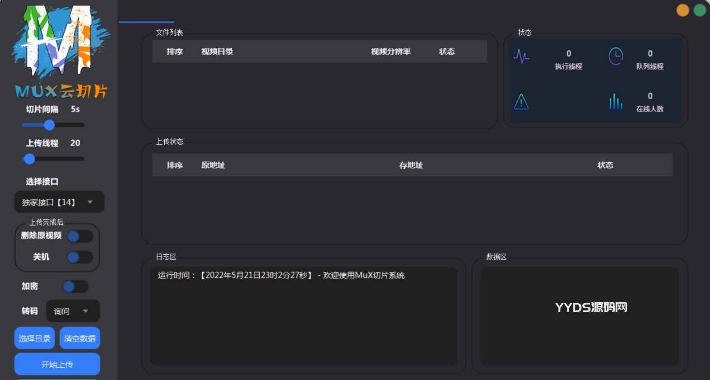This screenshot has width=710, height=380.
Task: Click the 视频目录 column header
Action: click(x=217, y=52)
